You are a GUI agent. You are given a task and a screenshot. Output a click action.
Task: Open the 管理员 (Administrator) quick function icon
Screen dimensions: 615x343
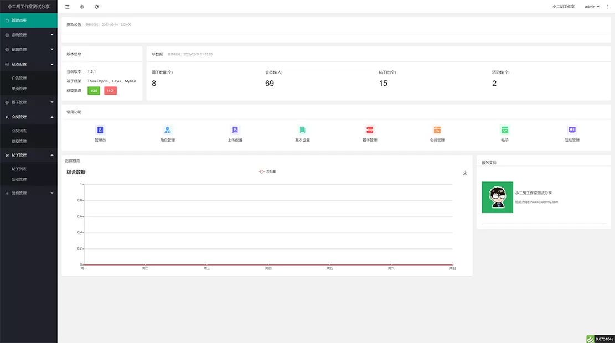click(x=100, y=133)
